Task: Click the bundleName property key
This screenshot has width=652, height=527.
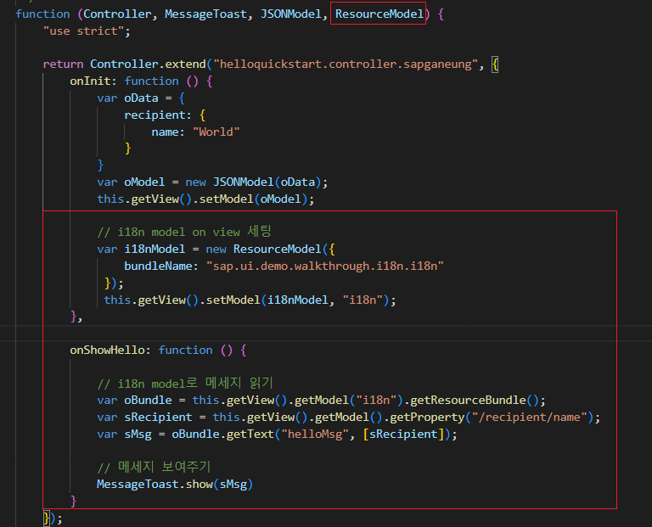Action: [x=158, y=266]
